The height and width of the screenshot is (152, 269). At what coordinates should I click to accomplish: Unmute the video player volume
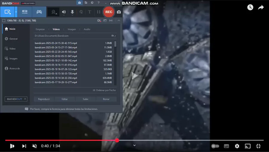point(35,146)
